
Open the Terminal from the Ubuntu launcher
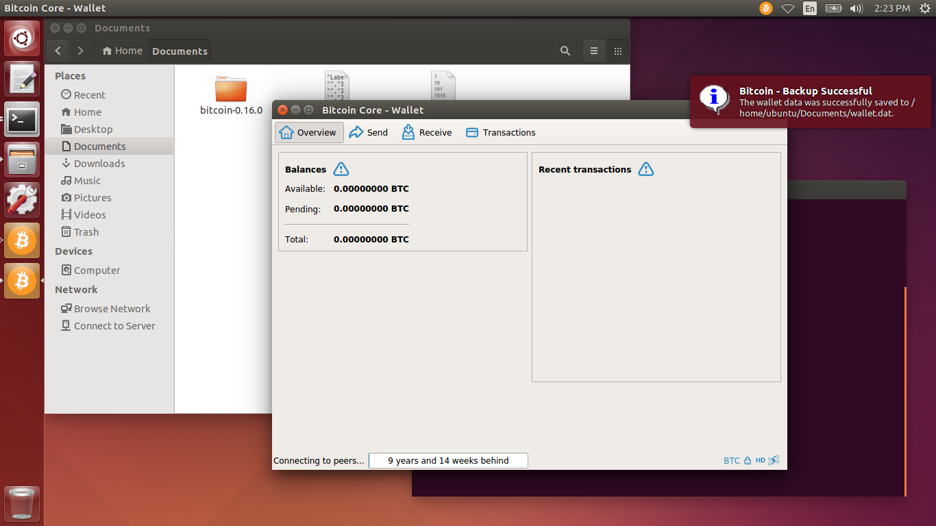[22, 119]
